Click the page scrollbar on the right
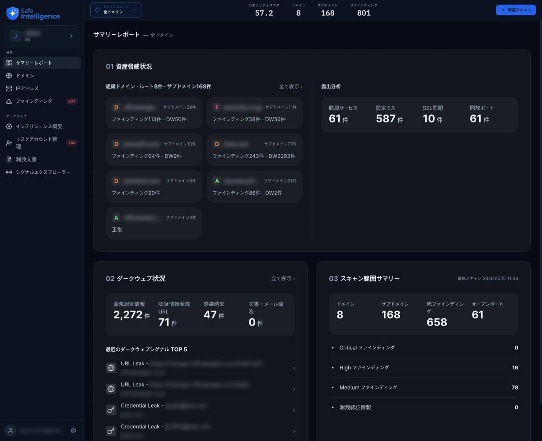The image size is (542, 441). (x=540, y=212)
